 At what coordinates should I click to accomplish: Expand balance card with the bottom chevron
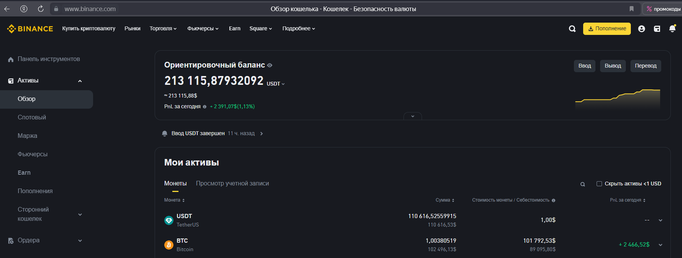point(413,116)
